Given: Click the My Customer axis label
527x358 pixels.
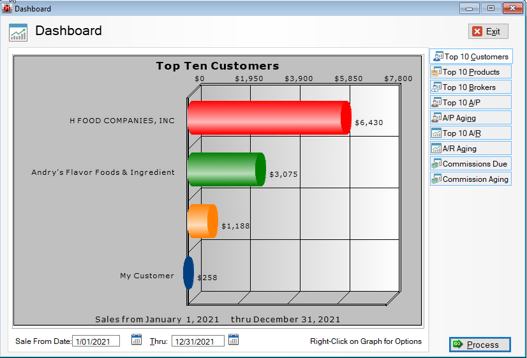Looking at the screenshot, I should point(147,276).
